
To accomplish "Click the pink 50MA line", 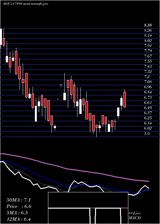I will coord(74,170).
